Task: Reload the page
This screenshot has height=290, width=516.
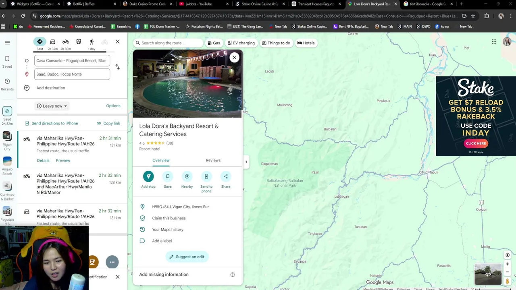Action: [x=23, y=16]
